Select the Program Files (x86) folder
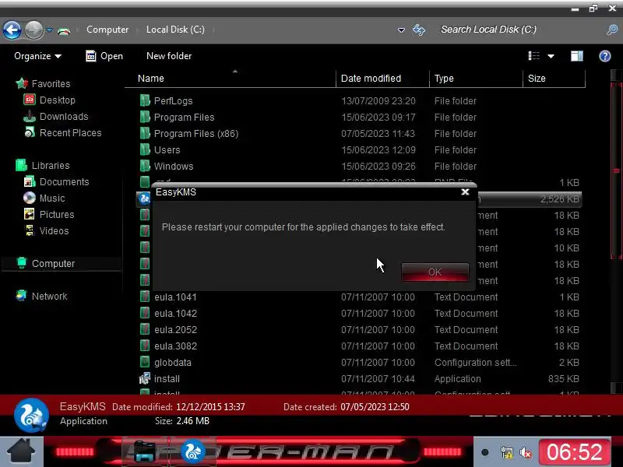The width and height of the screenshot is (623, 467). point(196,133)
